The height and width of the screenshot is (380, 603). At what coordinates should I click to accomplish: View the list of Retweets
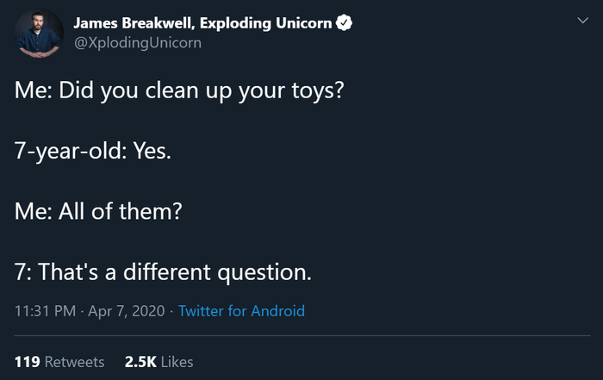tap(74, 362)
